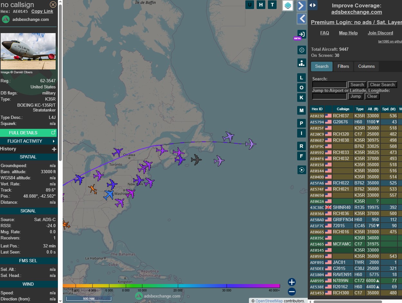Sort table by Type column
The image size is (402, 303).
pyautogui.click(x=360, y=109)
